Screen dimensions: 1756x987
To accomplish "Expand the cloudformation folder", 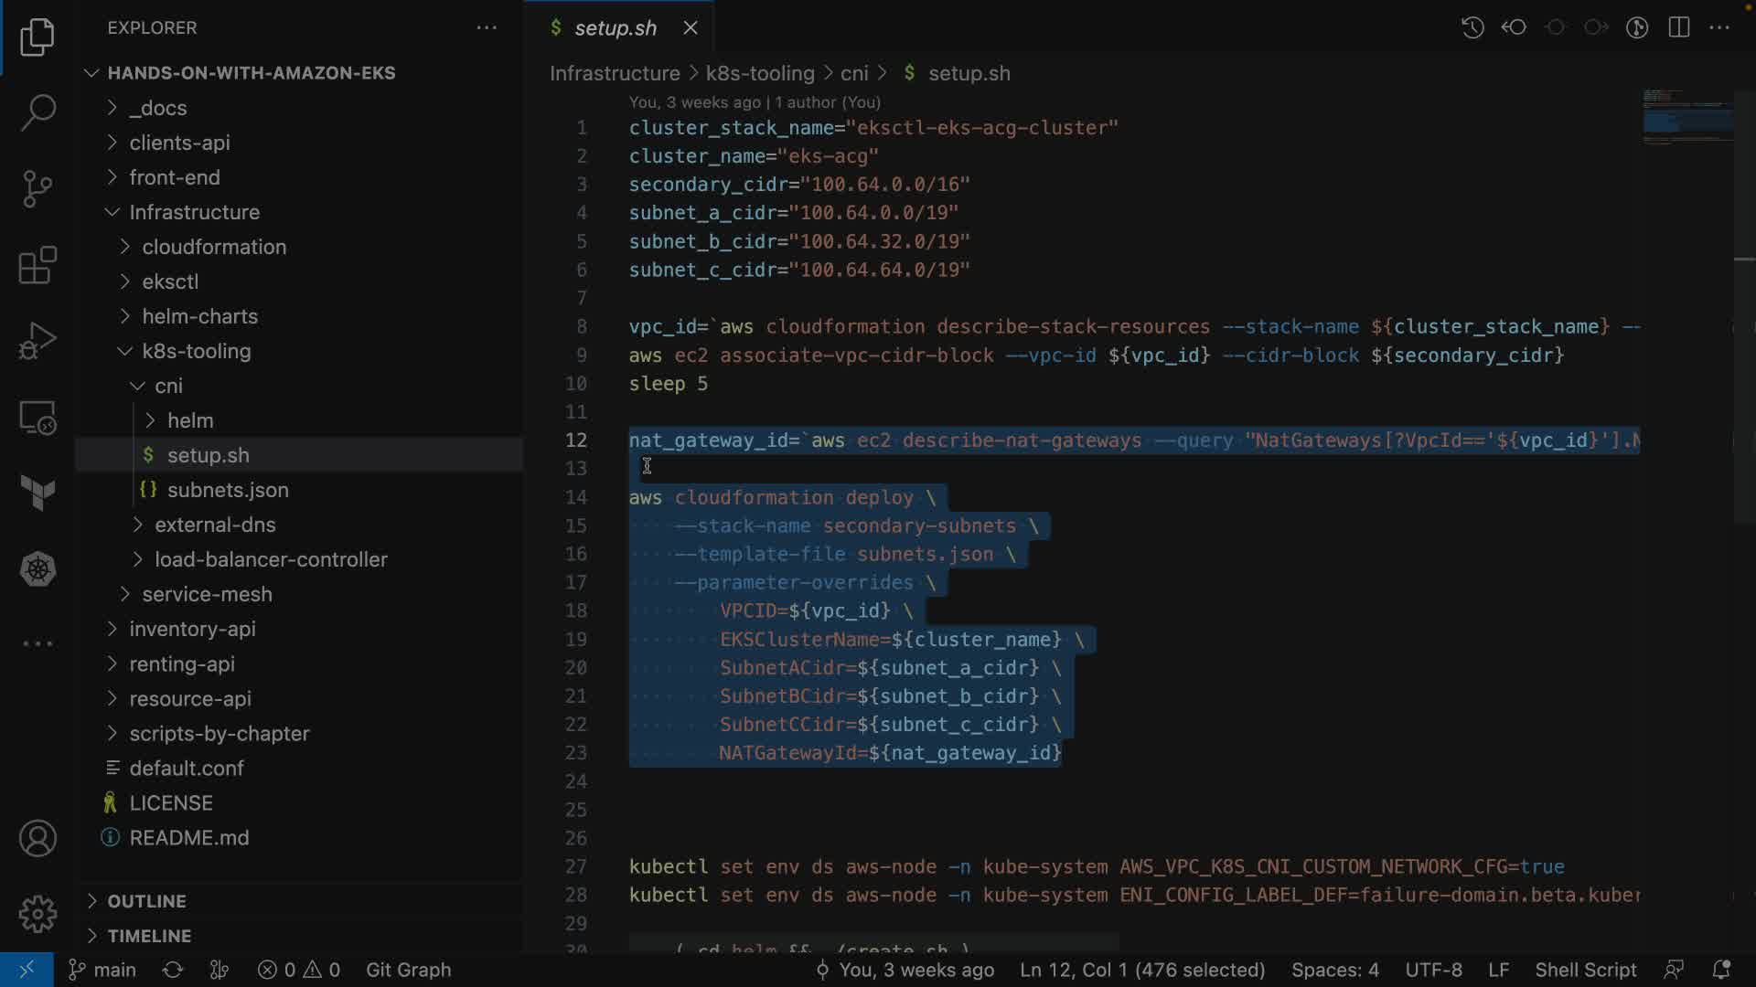I will click(x=214, y=247).
